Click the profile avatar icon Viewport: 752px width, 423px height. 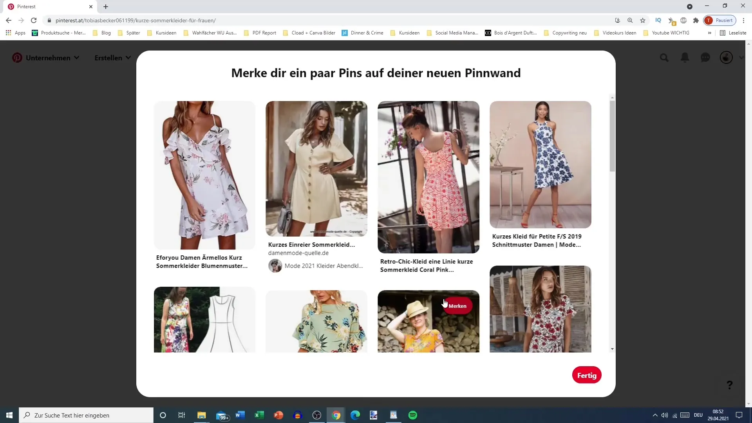726,58
